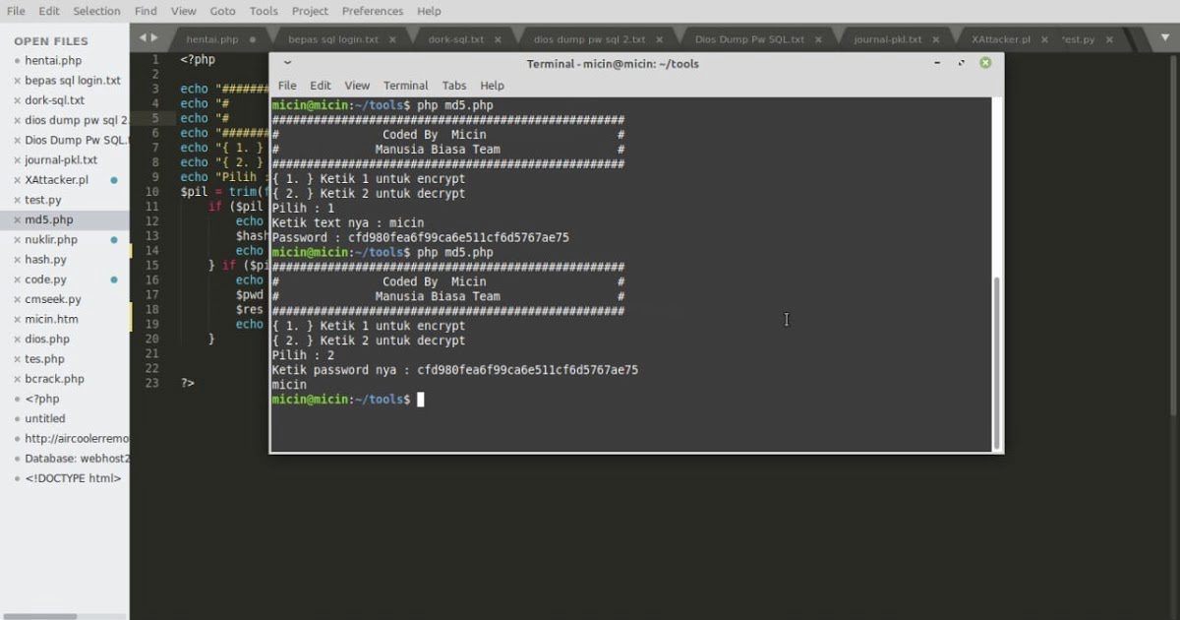This screenshot has width=1180, height=620.
Task: Close the *est.py tab
Action: (1108, 39)
